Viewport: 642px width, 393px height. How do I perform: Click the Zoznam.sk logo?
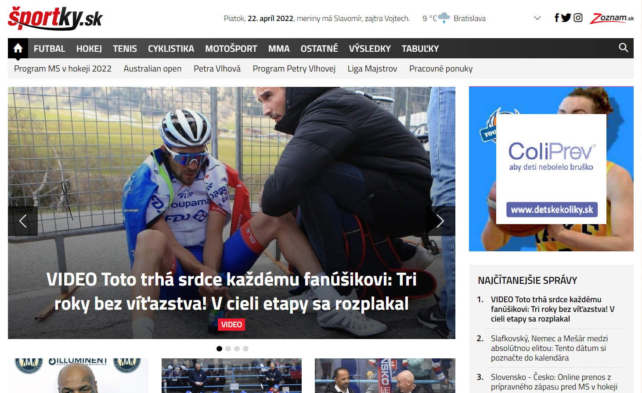coord(612,18)
